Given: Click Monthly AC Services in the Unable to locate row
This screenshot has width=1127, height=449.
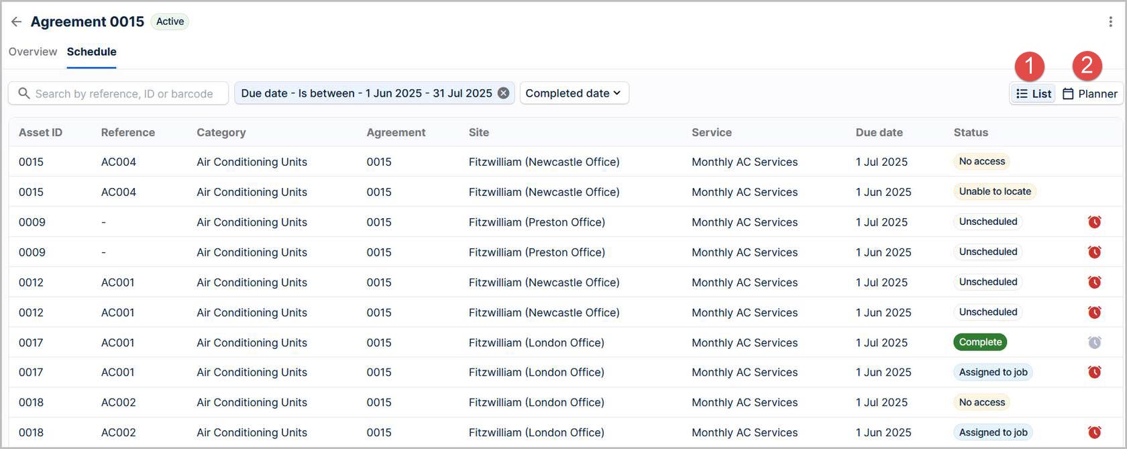Looking at the screenshot, I should (745, 192).
